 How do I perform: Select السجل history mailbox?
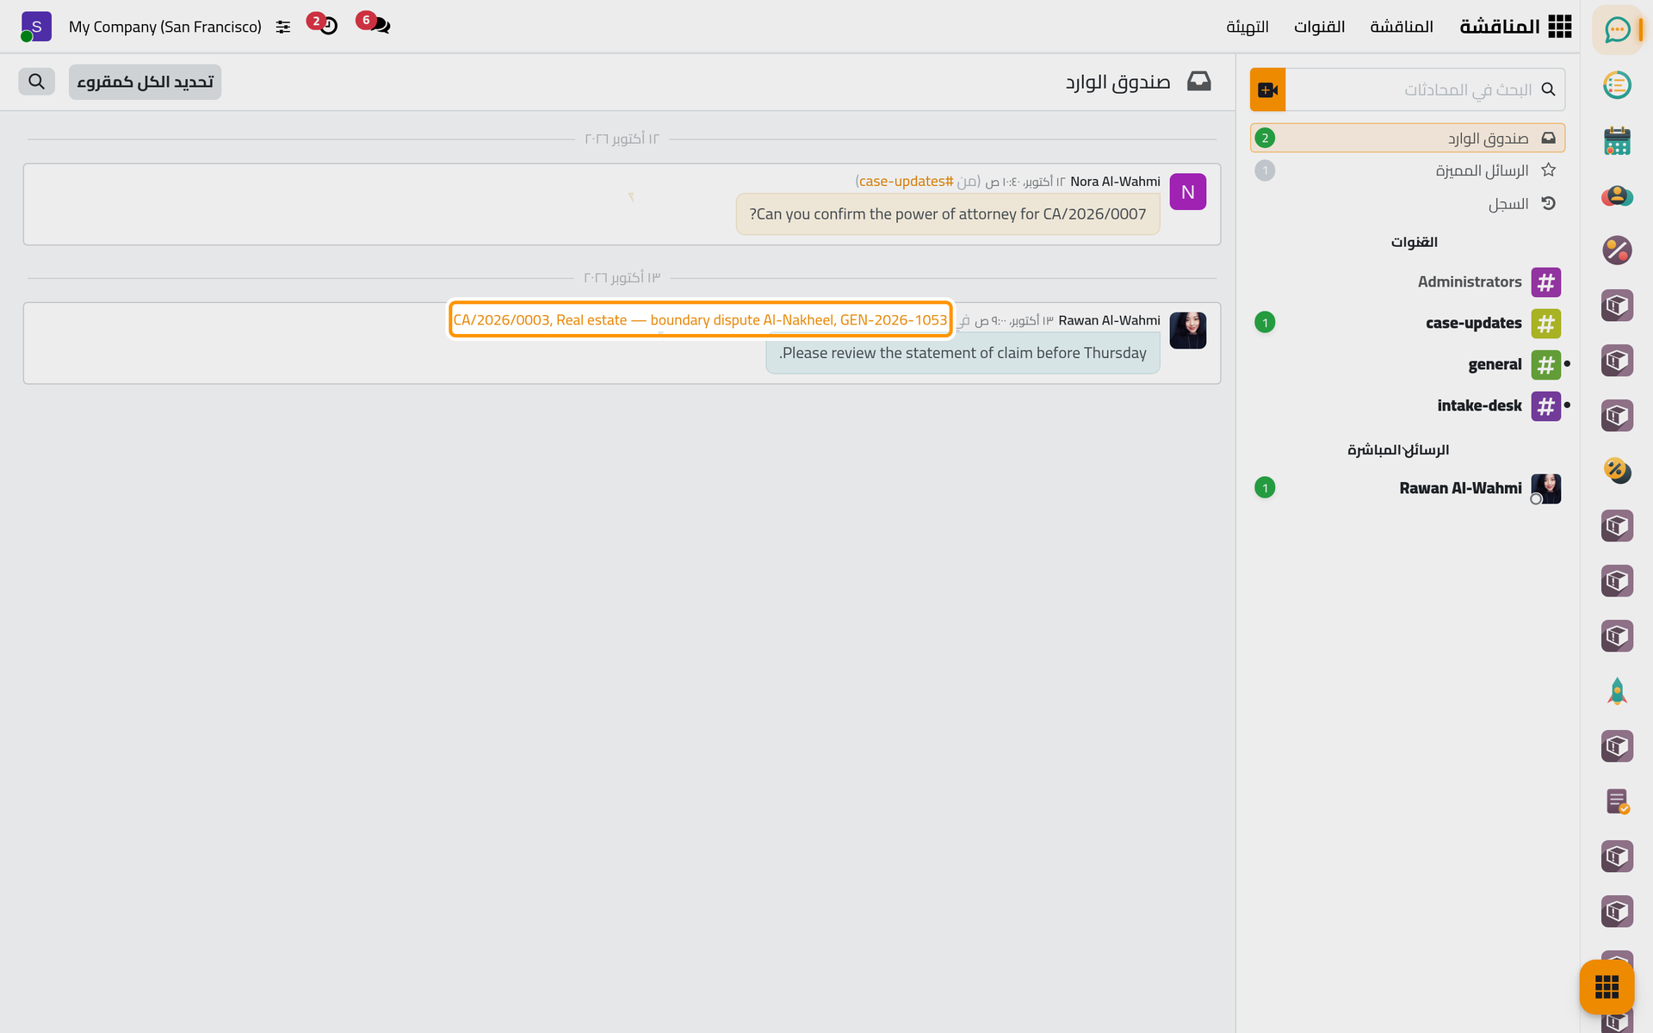(x=1408, y=204)
